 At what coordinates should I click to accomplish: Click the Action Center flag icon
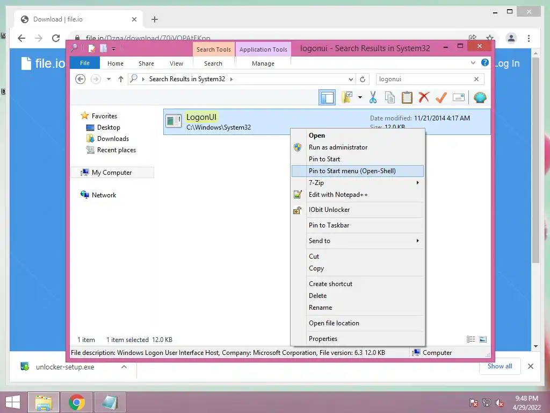point(474,403)
